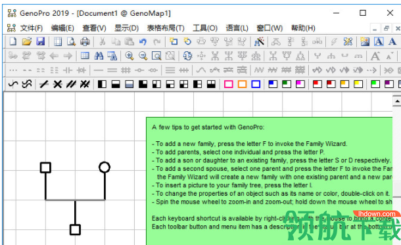Pick the pink border square swatch
The height and width of the screenshot is (245, 401).
click(228, 84)
